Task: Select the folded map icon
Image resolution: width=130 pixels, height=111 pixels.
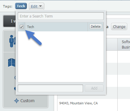Action: point(12,62)
